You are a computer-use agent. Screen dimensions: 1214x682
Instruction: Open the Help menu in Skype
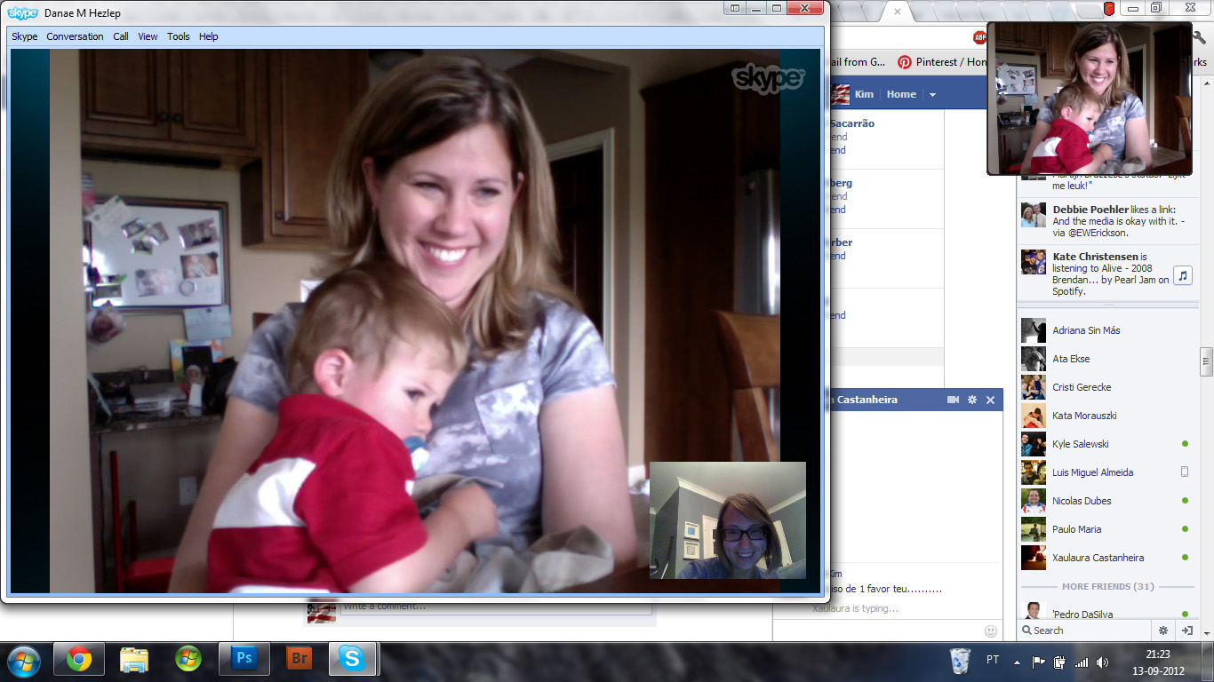(209, 36)
